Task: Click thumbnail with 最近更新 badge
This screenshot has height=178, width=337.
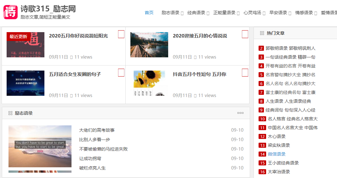Action: coord(26,45)
